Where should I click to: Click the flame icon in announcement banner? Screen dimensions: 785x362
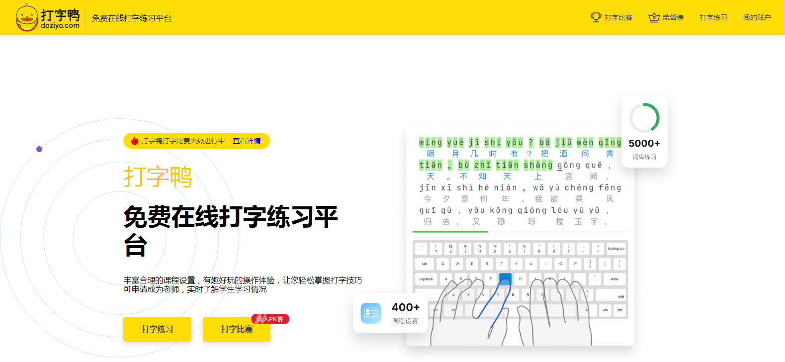click(134, 141)
